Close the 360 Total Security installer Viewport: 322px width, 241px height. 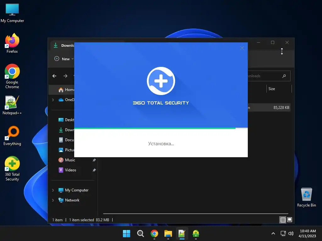coord(242,48)
